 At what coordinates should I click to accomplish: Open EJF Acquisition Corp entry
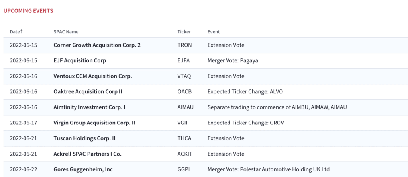click(x=80, y=60)
